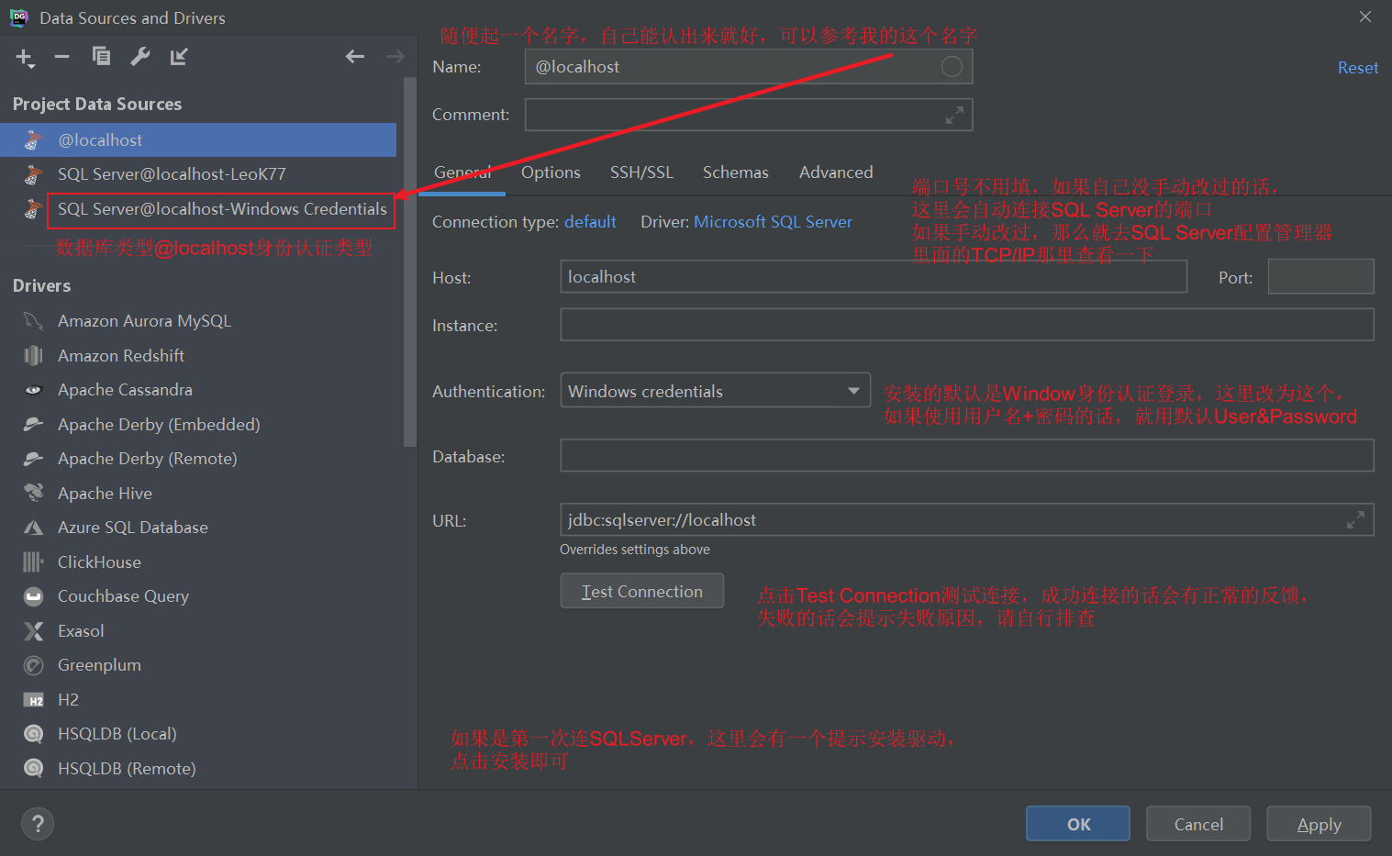Click the Exasol X icon

[x=34, y=631]
